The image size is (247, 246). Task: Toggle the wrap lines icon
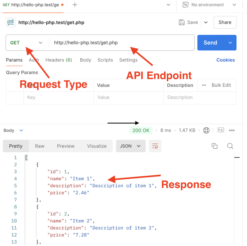pyautogui.click(x=155, y=146)
